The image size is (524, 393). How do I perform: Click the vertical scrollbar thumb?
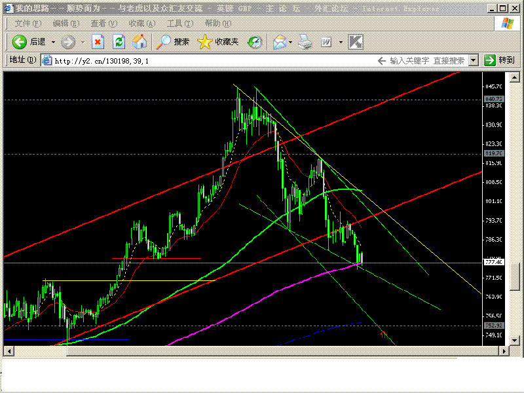tap(514, 276)
